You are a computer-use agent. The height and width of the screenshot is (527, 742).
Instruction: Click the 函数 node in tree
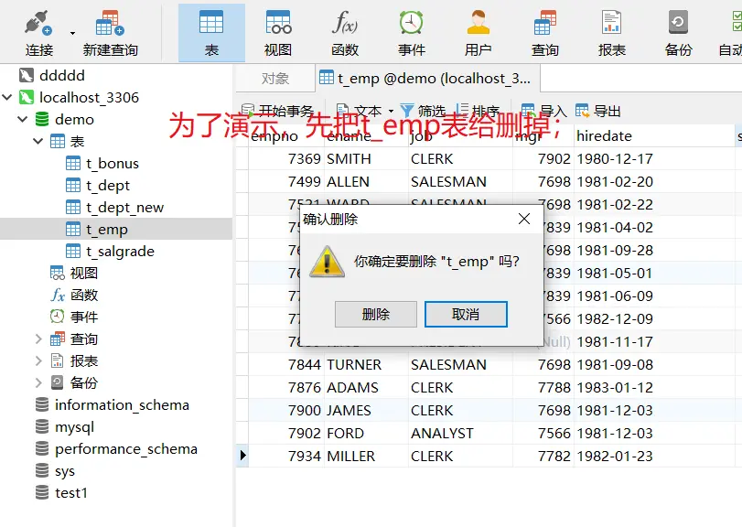click(x=83, y=296)
